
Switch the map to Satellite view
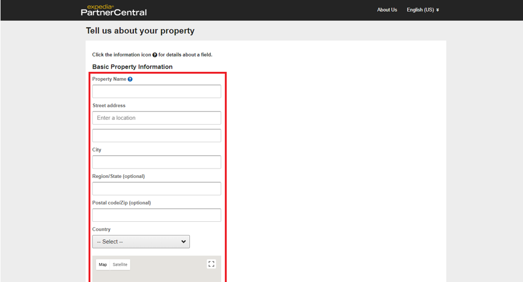click(120, 265)
